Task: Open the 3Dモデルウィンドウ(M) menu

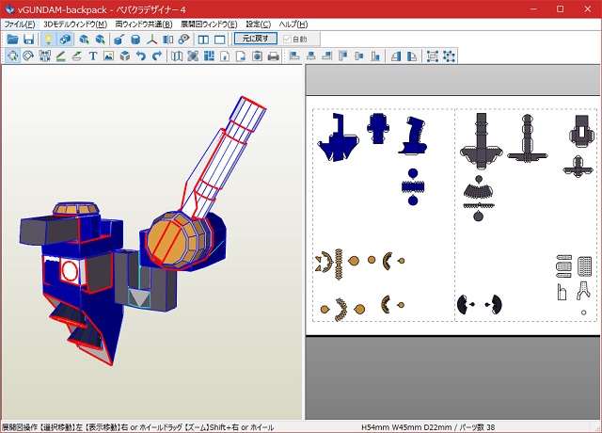Action: coord(75,24)
